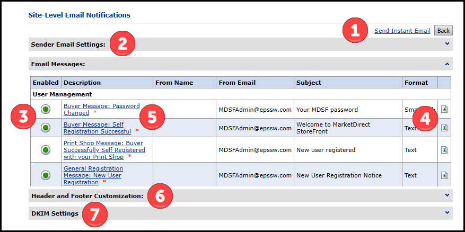
Task: Click the Send Instant Email link
Action: coord(402,31)
